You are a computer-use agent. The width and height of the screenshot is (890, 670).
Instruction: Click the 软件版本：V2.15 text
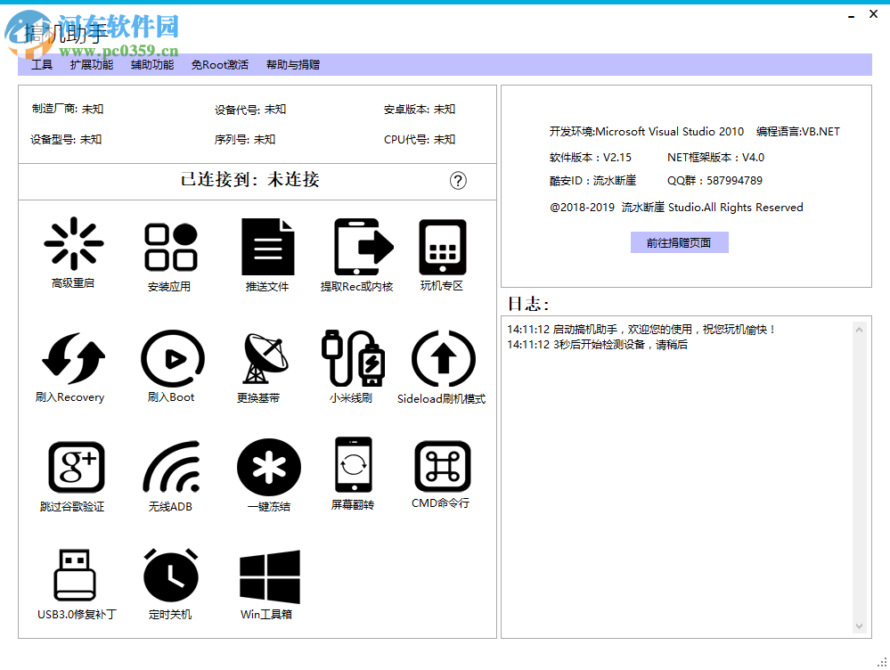(591, 158)
